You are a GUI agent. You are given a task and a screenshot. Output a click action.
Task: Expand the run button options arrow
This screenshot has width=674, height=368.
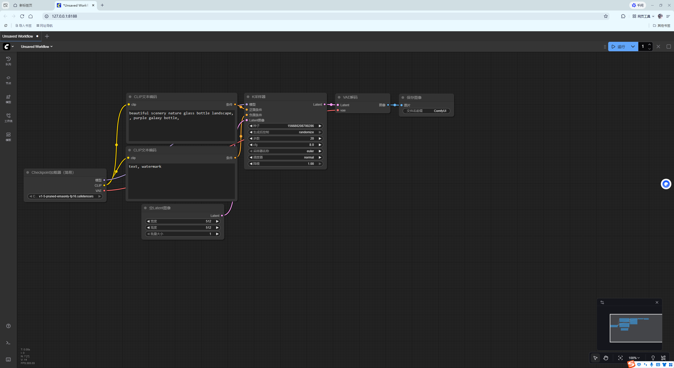pyautogui.click(x=633, y=47)
